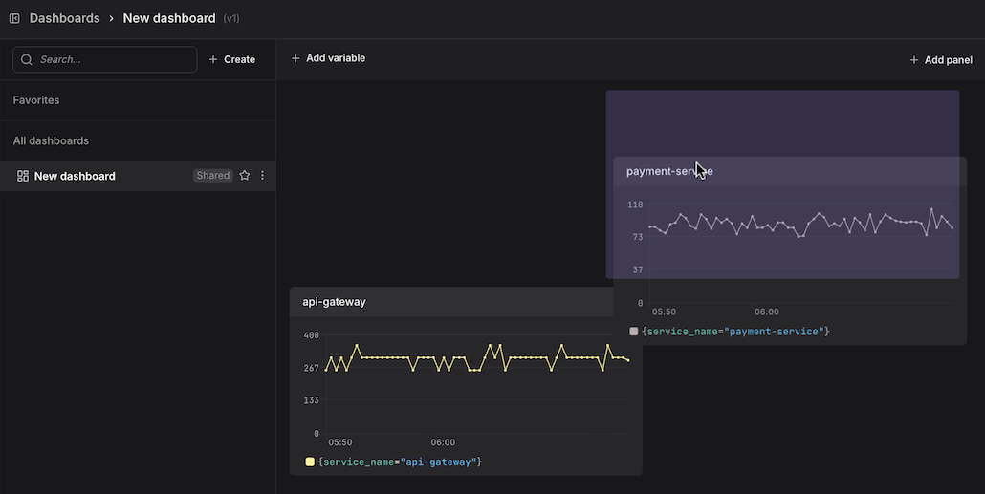Select the api-gateway panel title

[334, 302]
